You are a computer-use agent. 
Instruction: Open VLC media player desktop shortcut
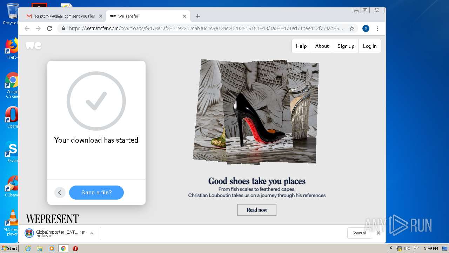tap(12, 222)
